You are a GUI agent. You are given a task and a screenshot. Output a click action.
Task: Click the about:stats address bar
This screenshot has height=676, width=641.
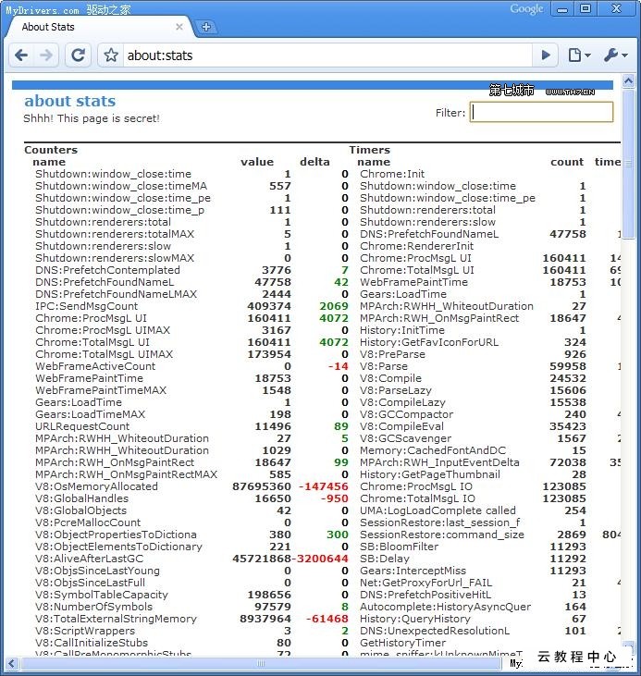pos(327,55)
